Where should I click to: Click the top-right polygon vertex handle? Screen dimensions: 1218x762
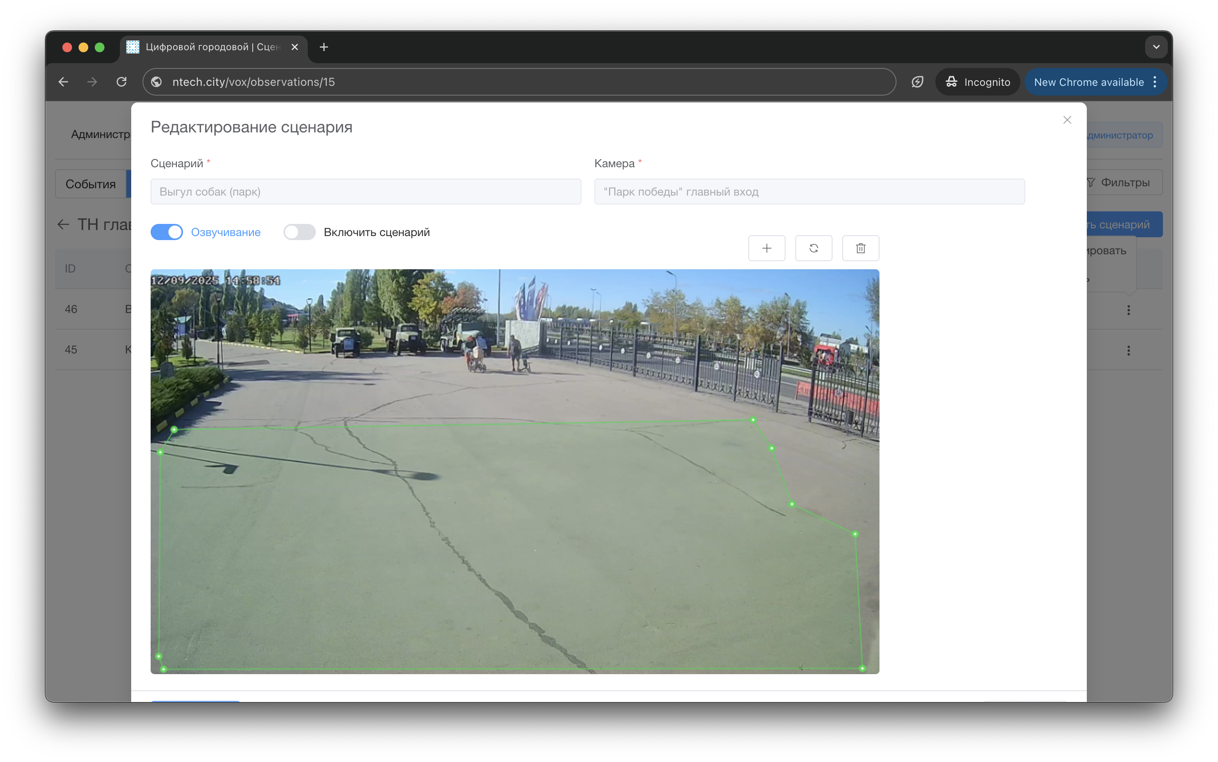(753, 420)
